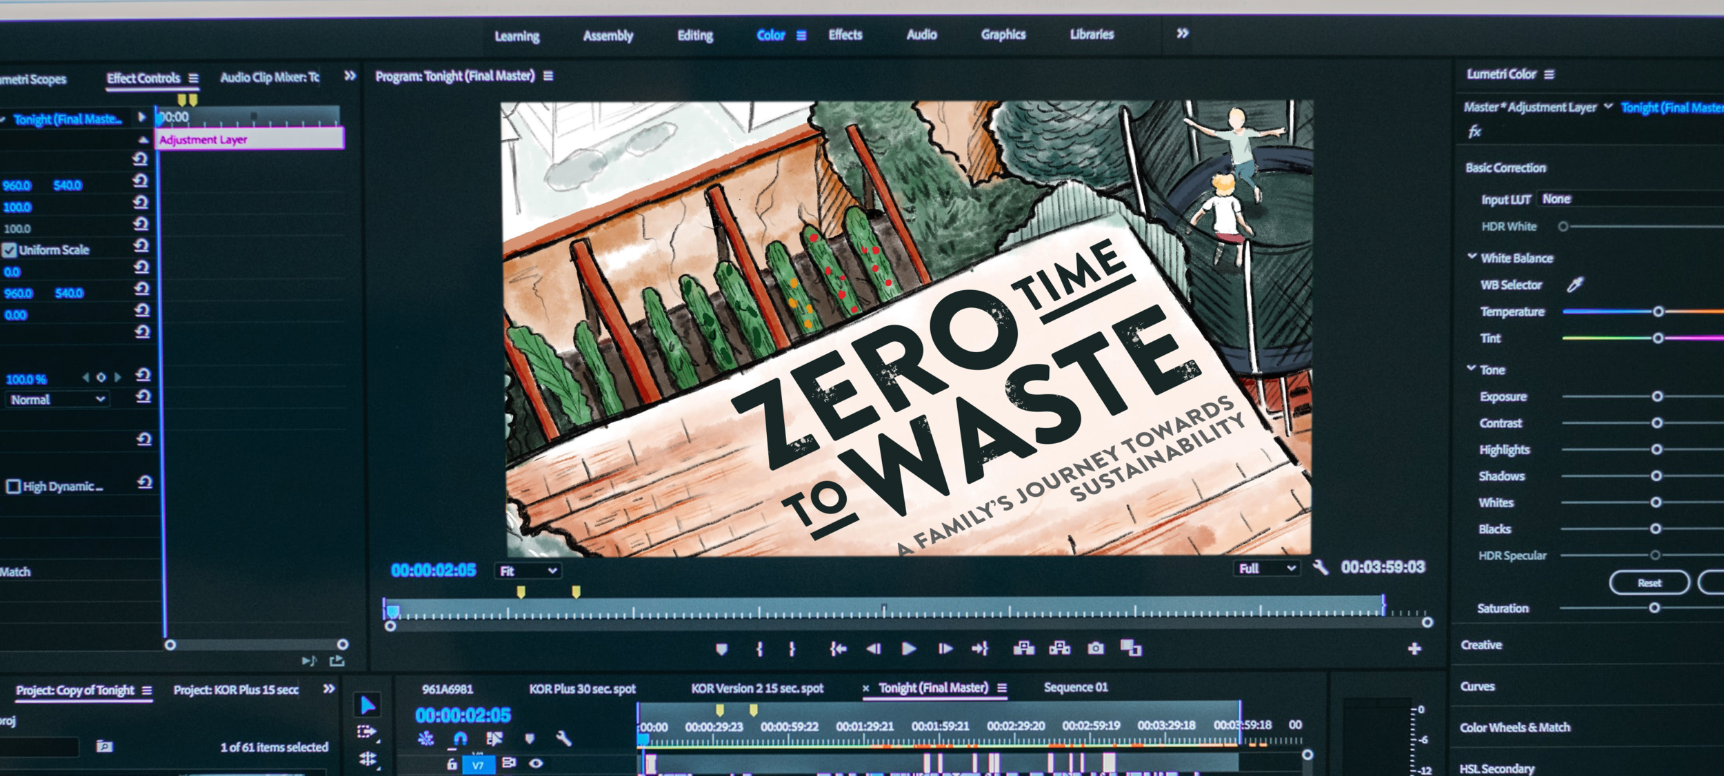Viewport: 1724px width, 776px height.
Task: Expand the Curves section
Action: 1477,686
